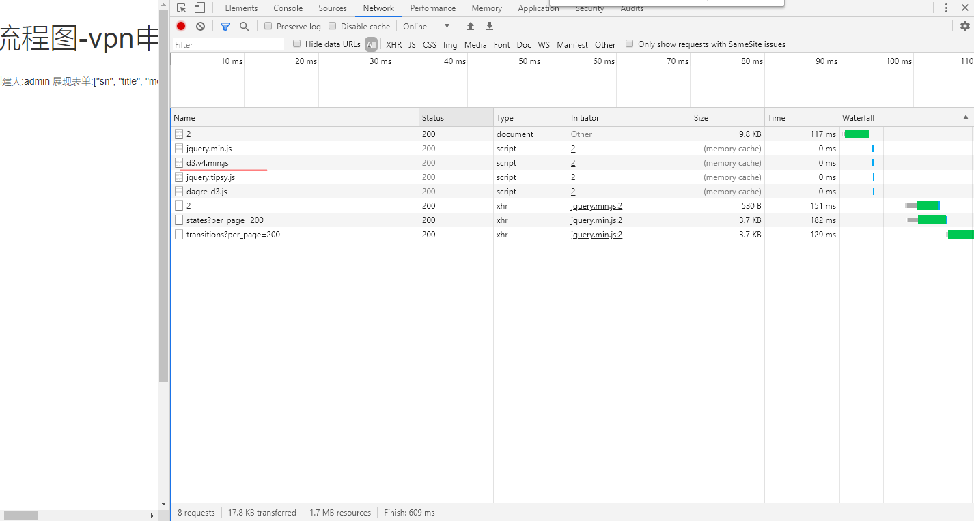Sort by Waterfall column arrow
974x521 pixels.
point(965,117)
